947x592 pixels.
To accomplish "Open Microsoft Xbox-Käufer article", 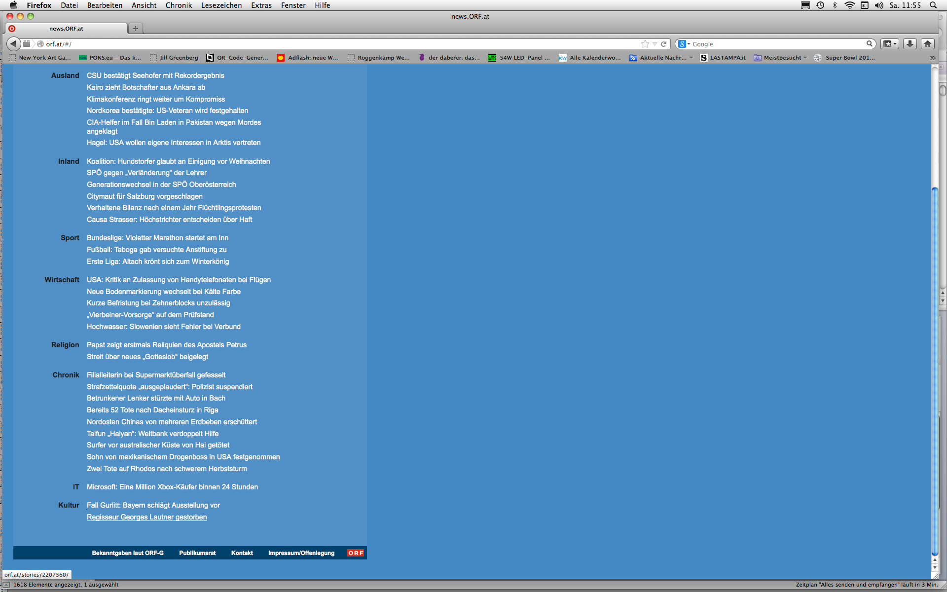I will (x=172, y=487).
